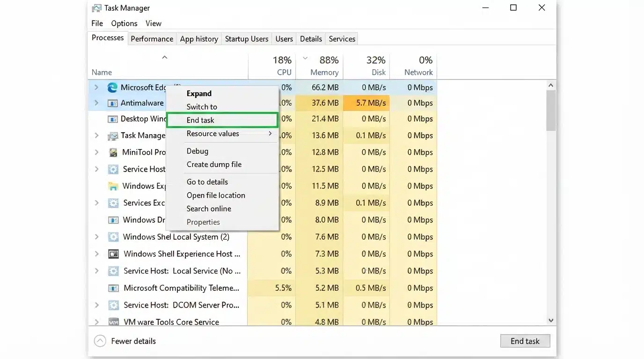644x359 pixels.
Task: Sort by the Disk column header
Action: (366, 66)
